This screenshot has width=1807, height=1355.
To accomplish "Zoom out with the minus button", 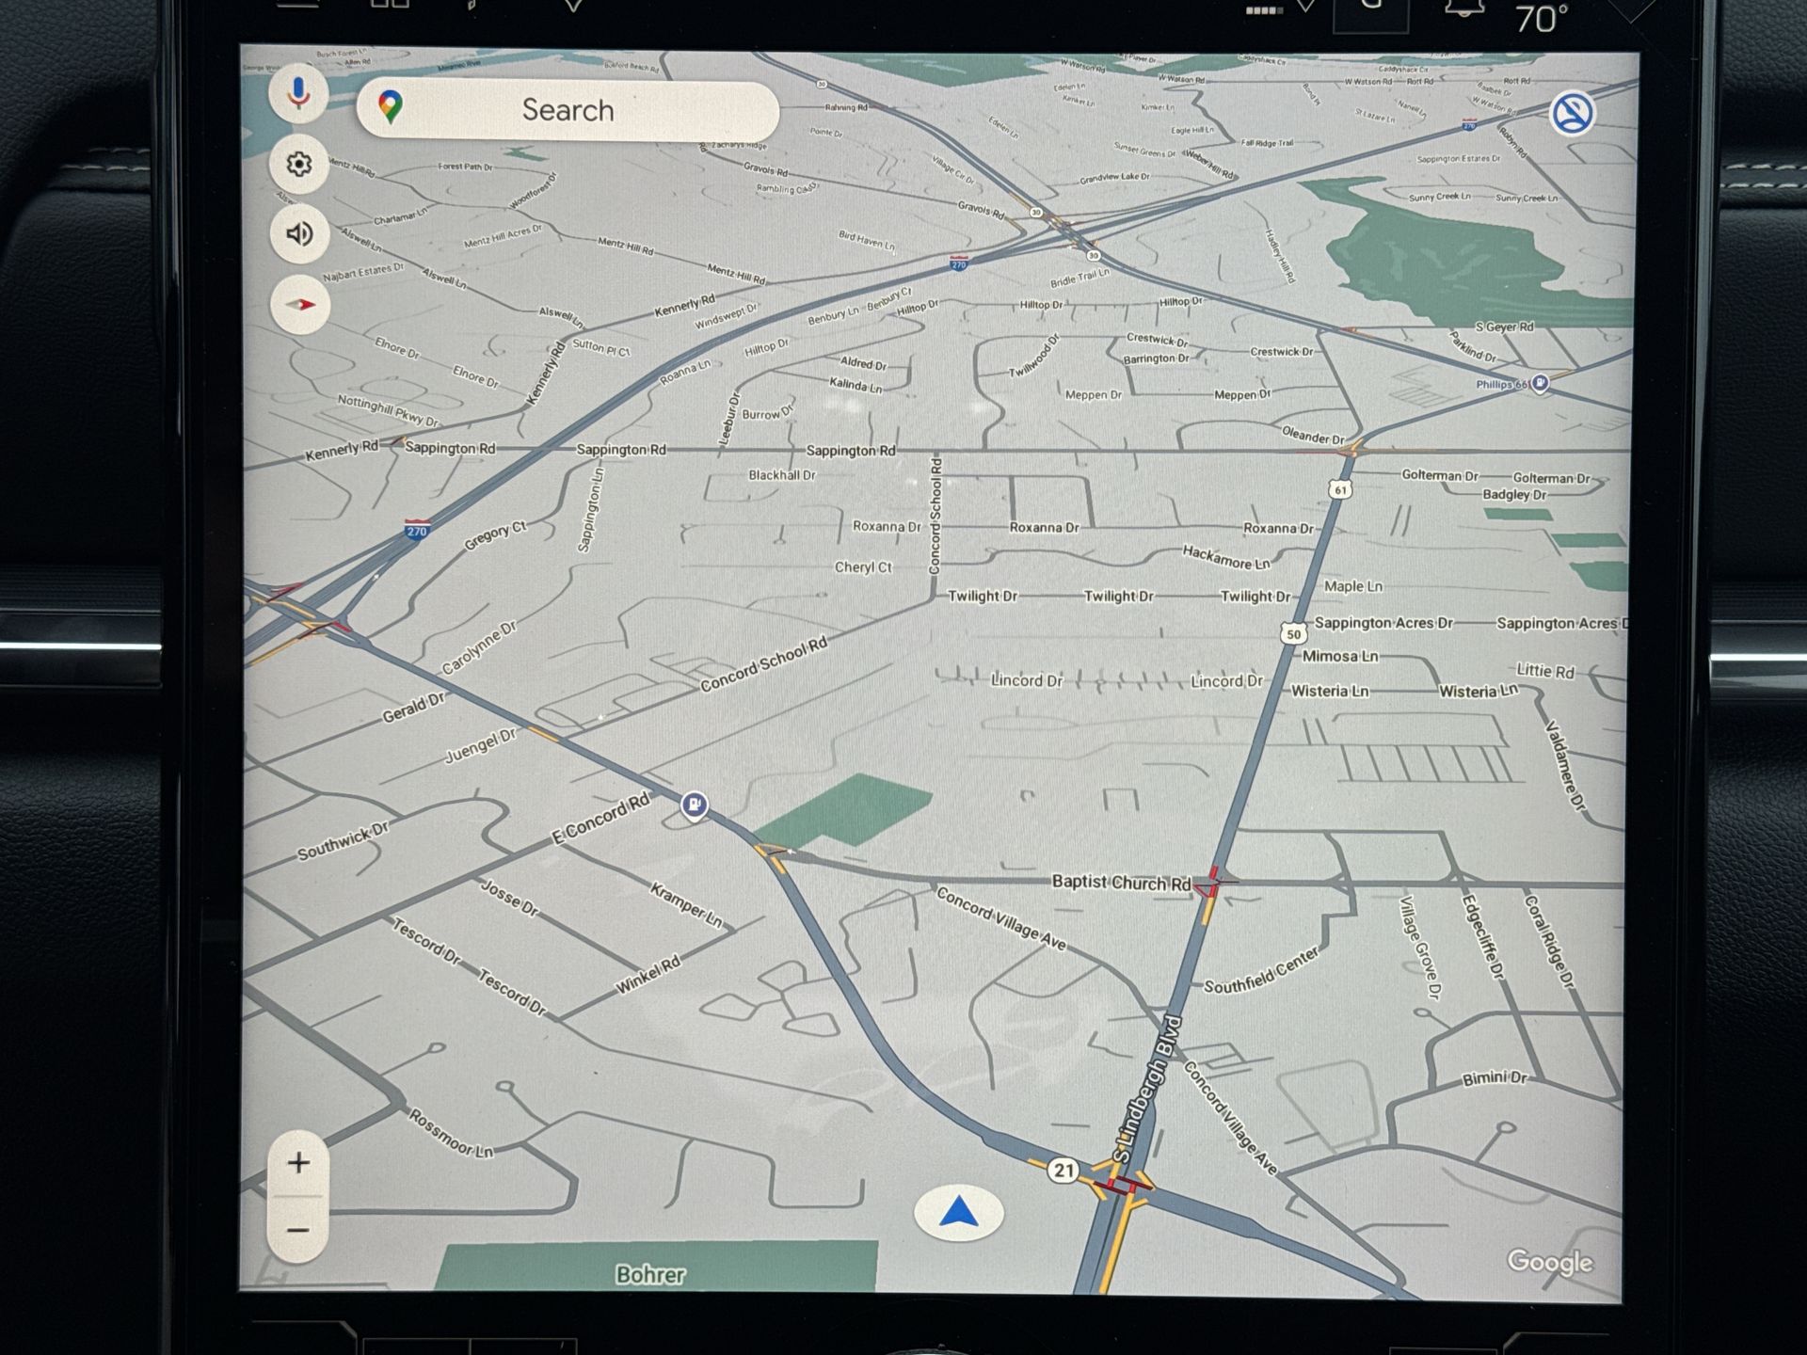I will [x=298, y=1230].
